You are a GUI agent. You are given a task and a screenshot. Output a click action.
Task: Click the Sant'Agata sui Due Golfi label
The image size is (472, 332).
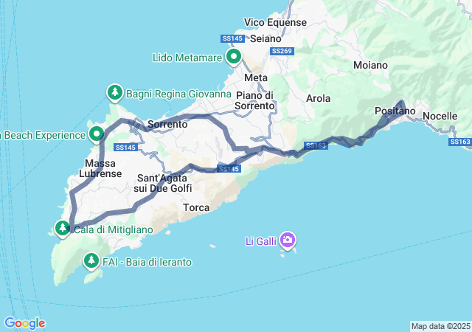(x=162, y=183)
